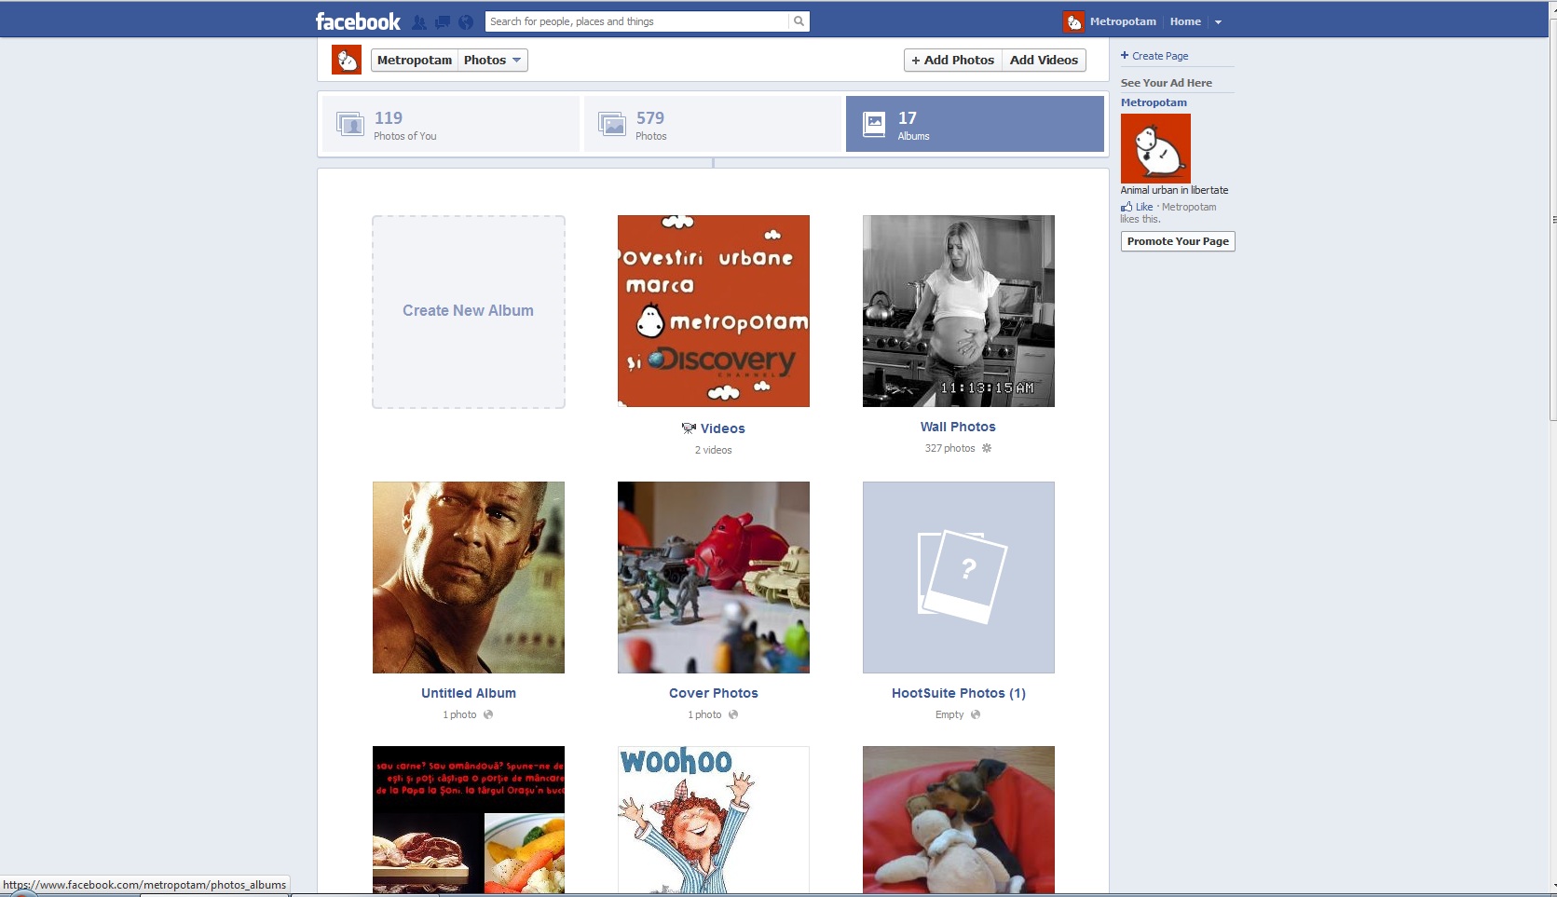The width and height of the screenshot is (1557, 897).
Task: Switch to the 119 Photos of You tab
Action: click(x=451, y=124)
